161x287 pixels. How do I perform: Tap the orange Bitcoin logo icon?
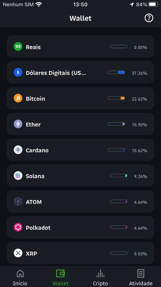18,98
